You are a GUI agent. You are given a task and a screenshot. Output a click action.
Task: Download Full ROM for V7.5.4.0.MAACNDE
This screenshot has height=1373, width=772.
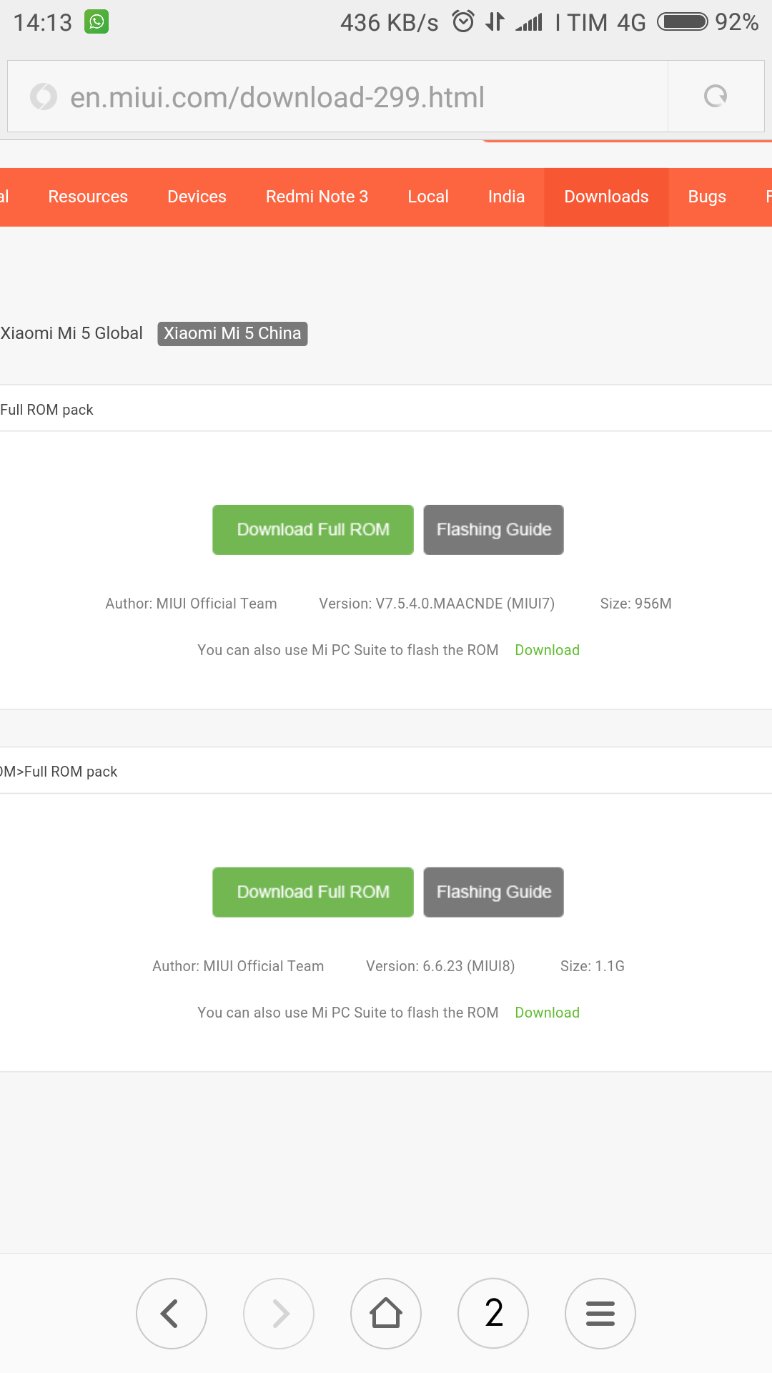[x=313, y=530]
